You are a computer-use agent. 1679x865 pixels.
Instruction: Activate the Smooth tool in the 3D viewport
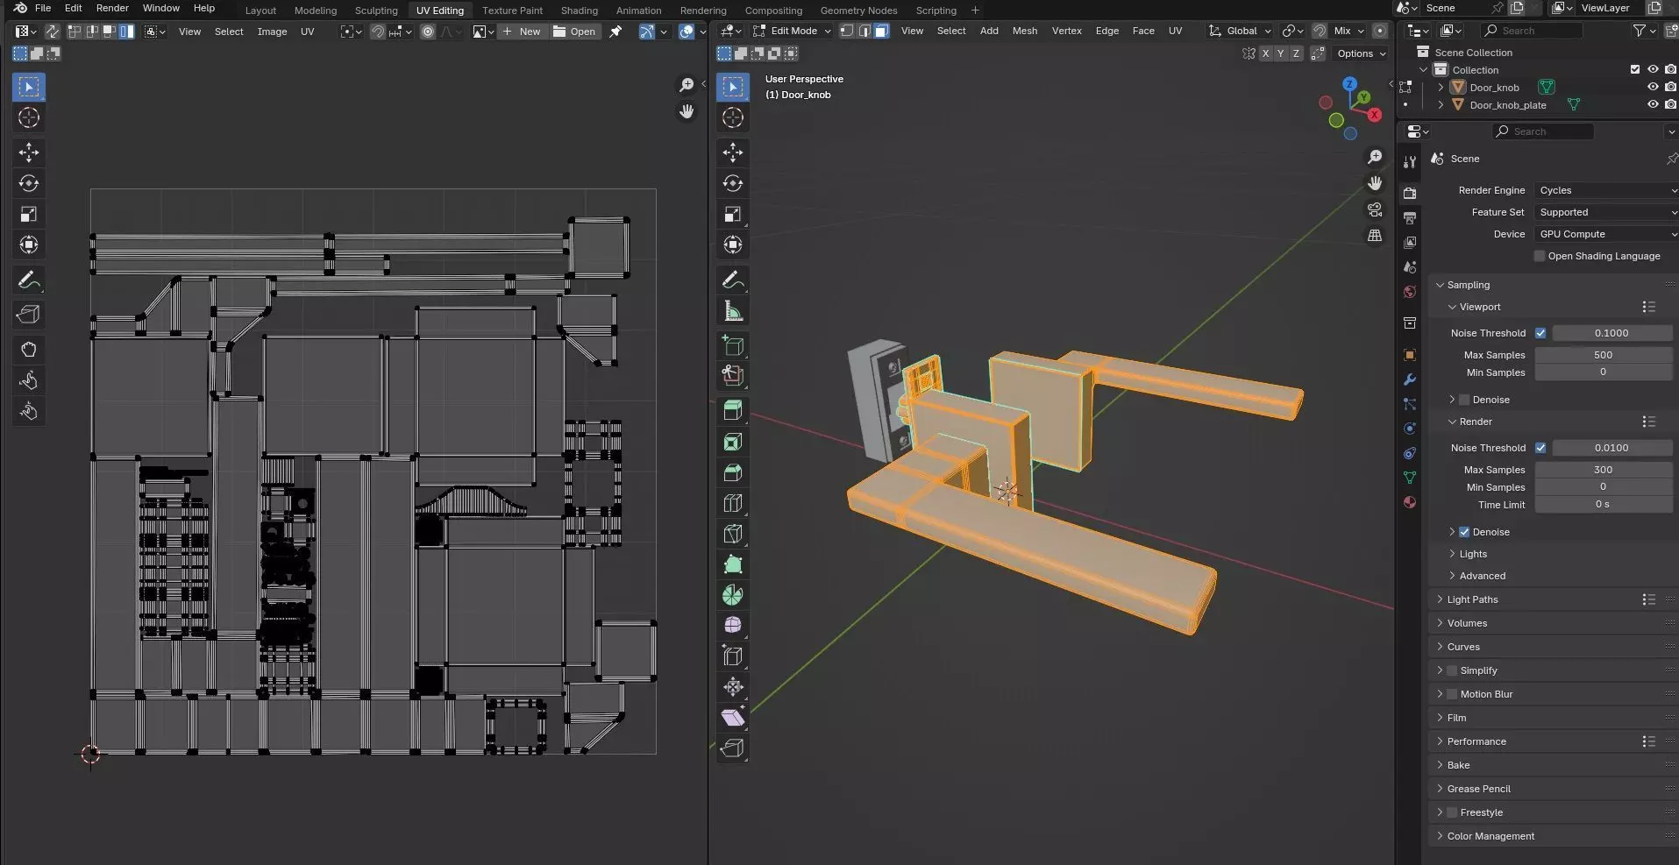coord(733,626)
